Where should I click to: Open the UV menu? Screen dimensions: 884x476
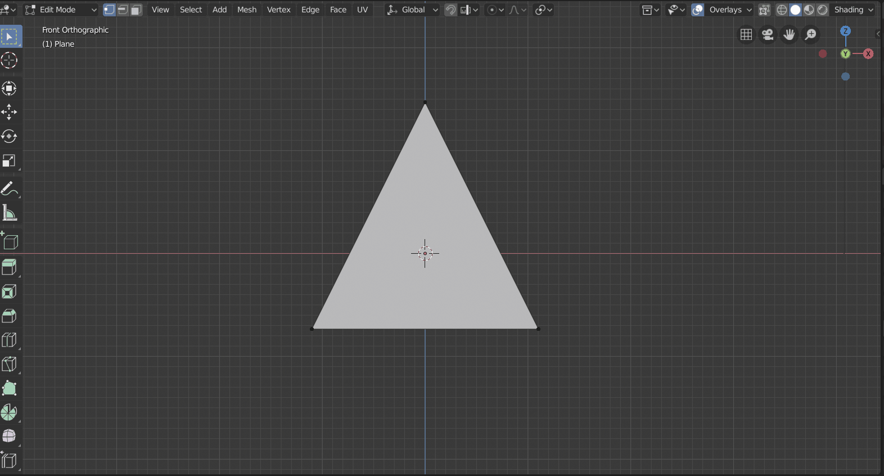click(x=362, y=10)
